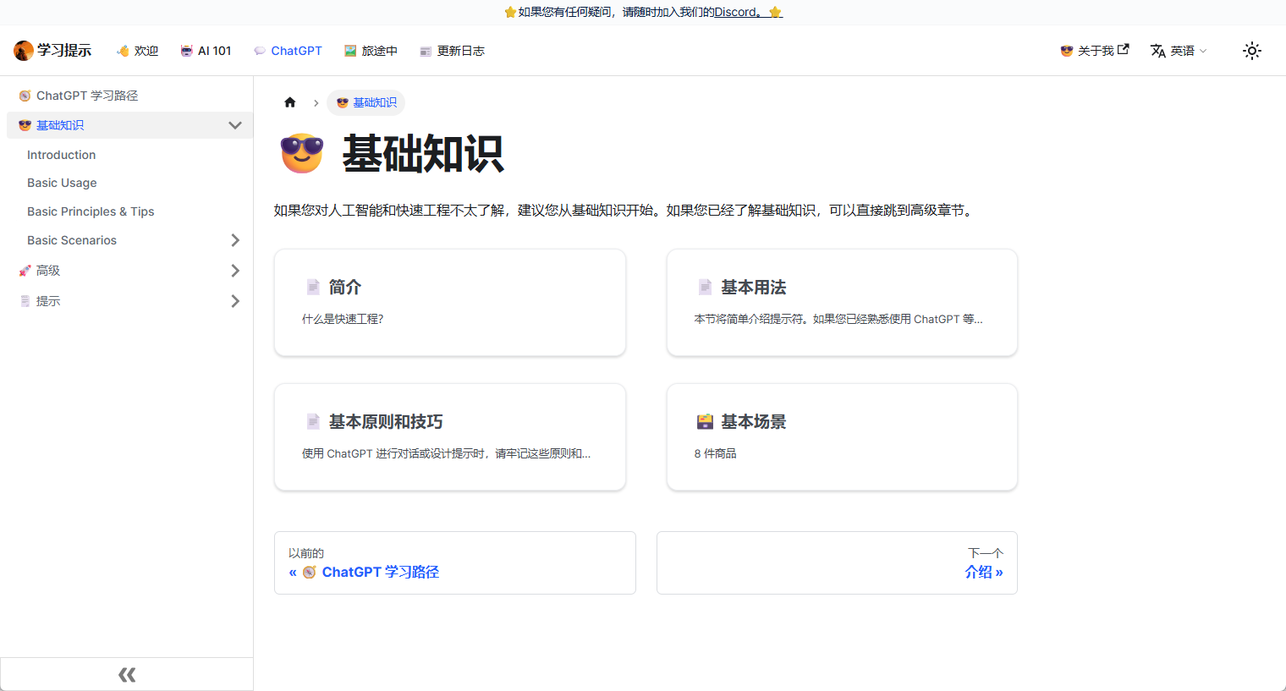Click the picture icon beside 旅途中

click(x=350, y=51)
